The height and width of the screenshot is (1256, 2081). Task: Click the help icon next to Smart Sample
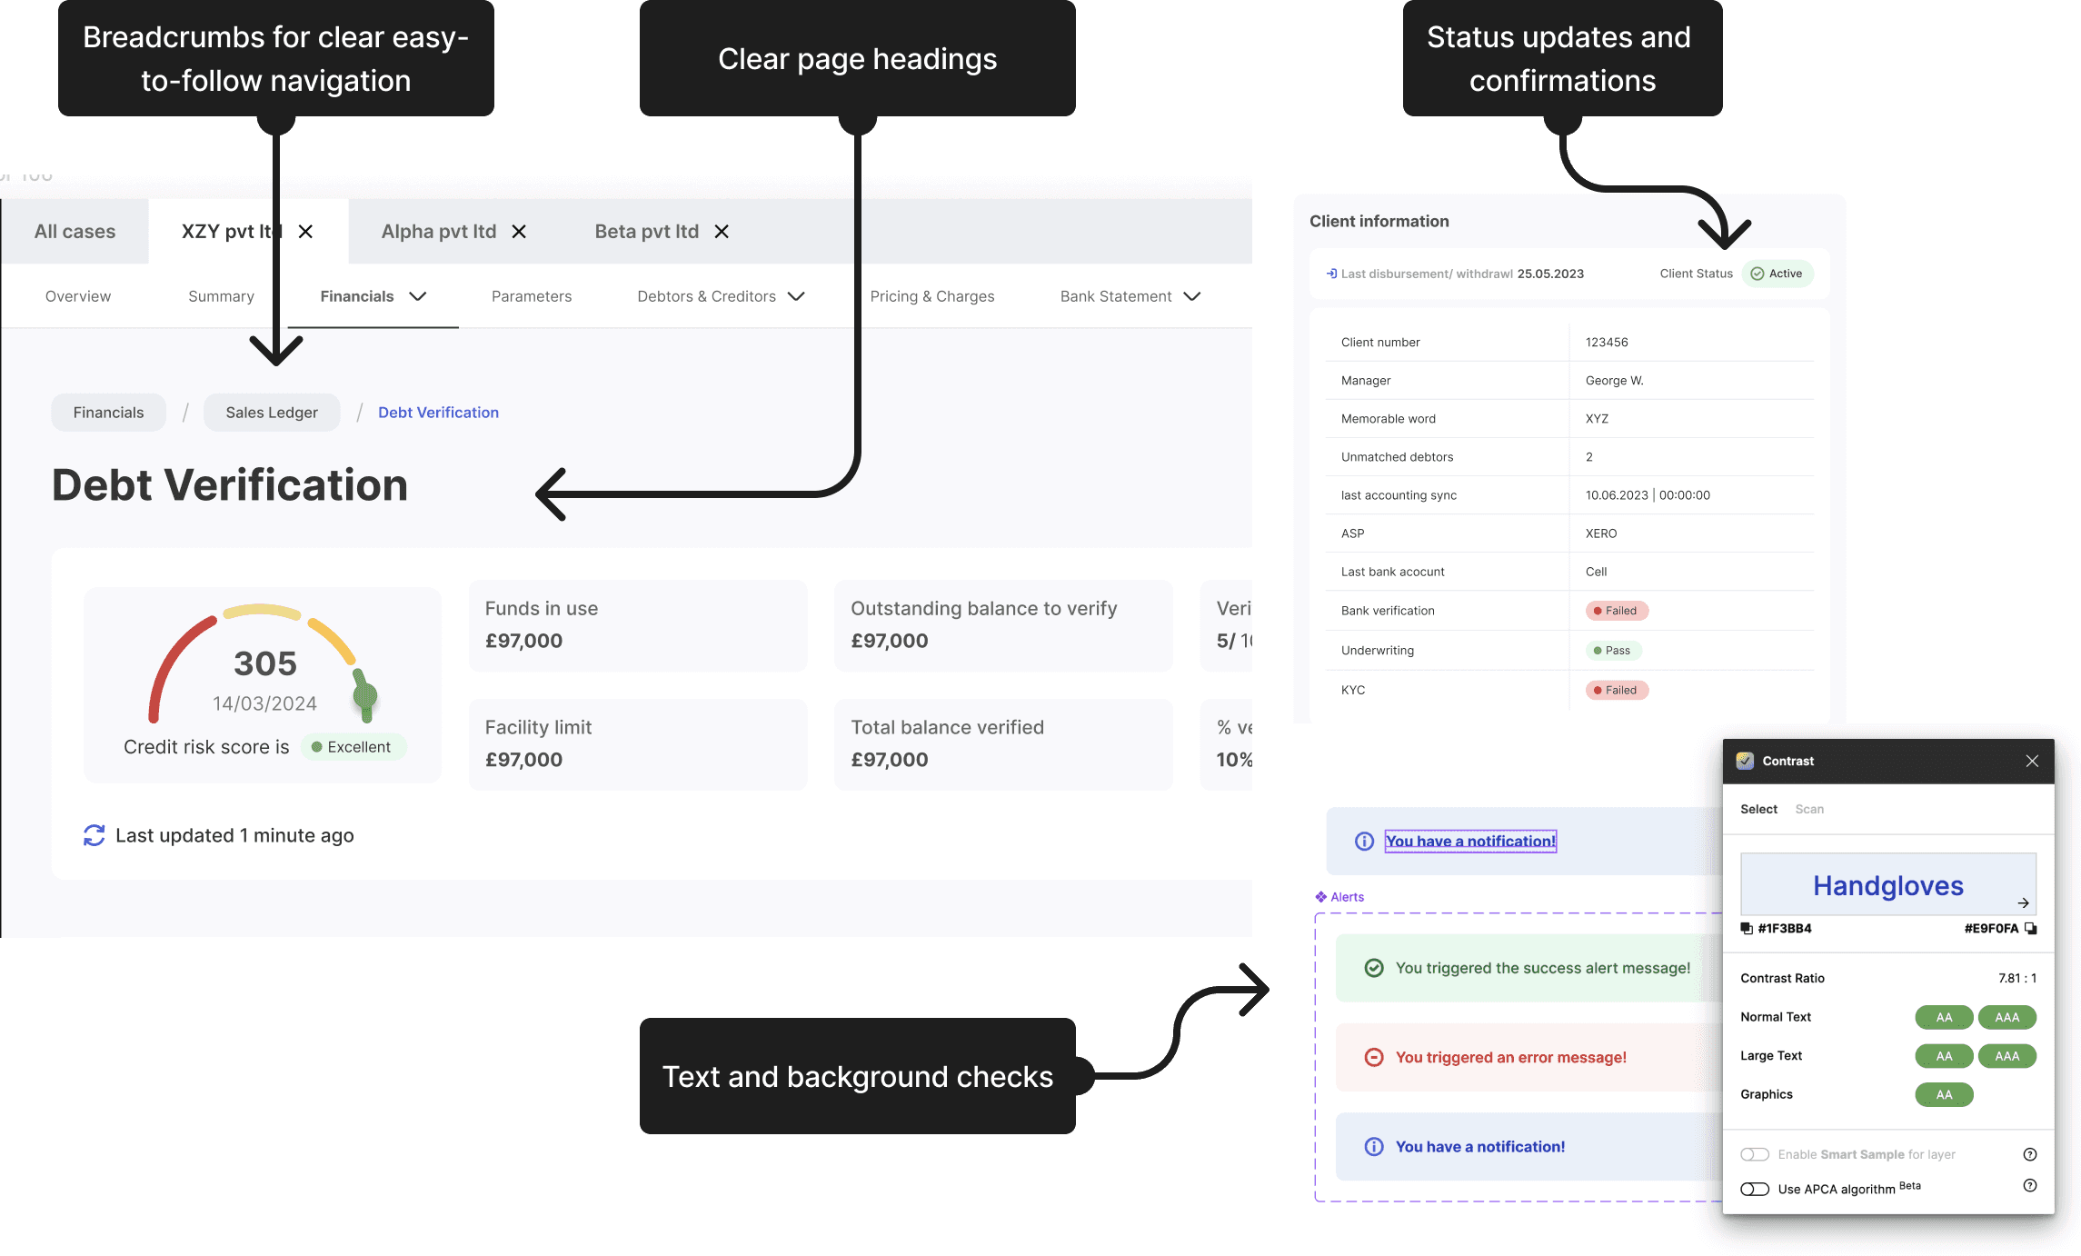(2030, 1154)
